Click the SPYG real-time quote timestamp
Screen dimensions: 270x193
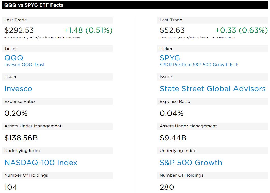pos(197,37)
